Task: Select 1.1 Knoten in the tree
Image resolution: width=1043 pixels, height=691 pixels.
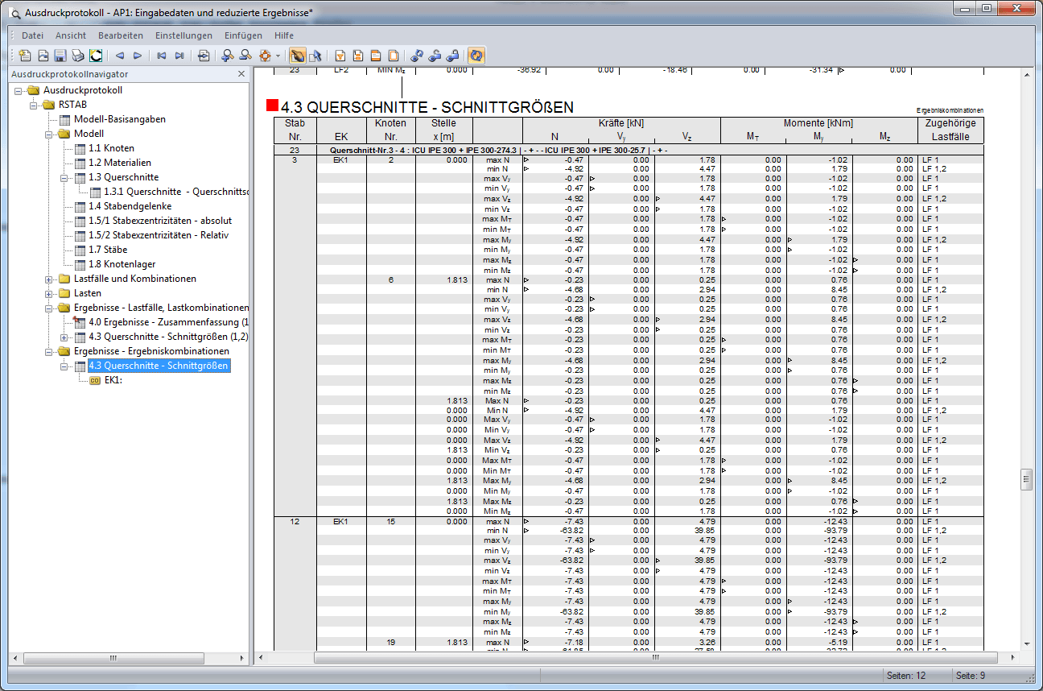Action: point(111,148)
